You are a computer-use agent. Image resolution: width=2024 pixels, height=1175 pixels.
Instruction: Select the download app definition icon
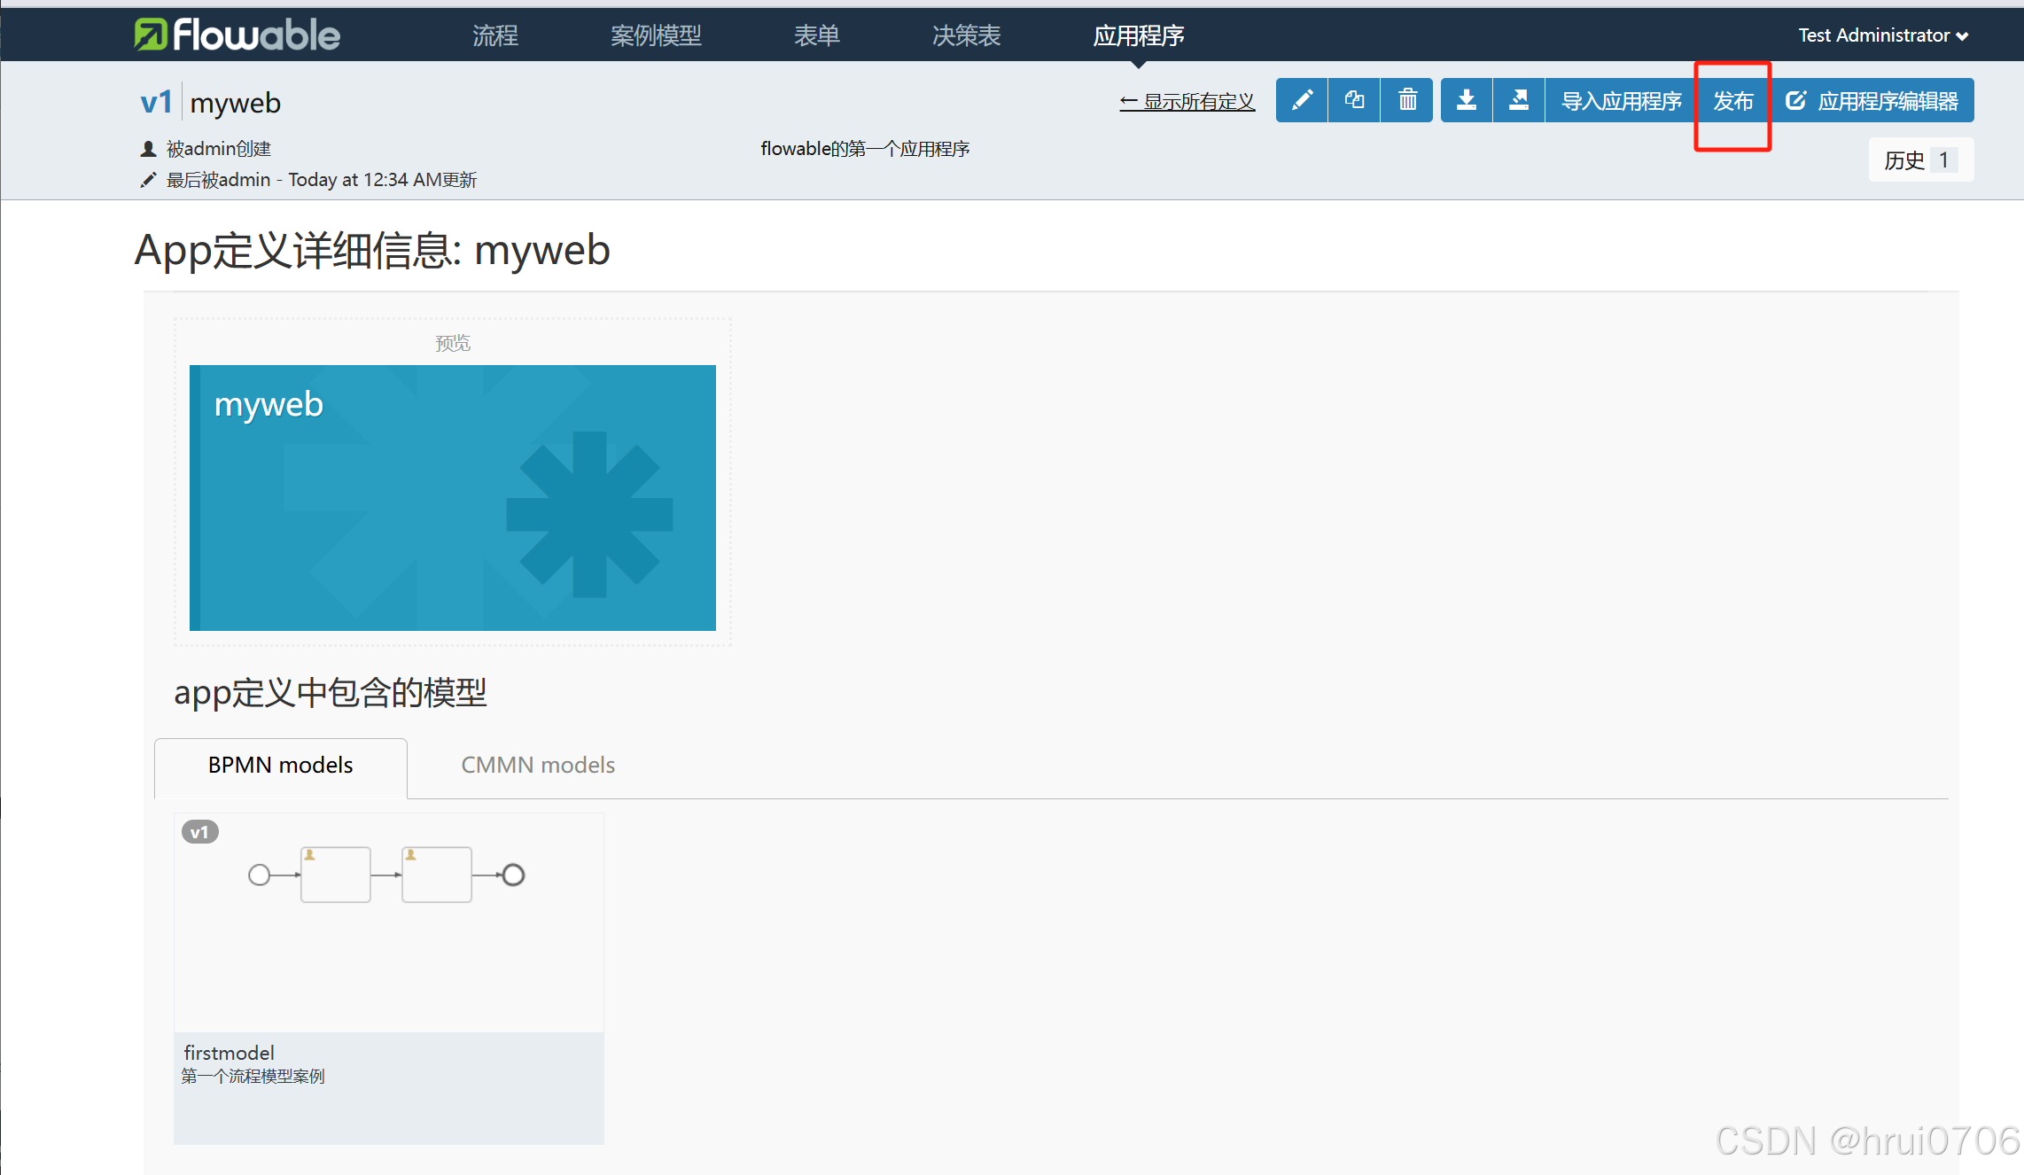tap(1466, 100)
